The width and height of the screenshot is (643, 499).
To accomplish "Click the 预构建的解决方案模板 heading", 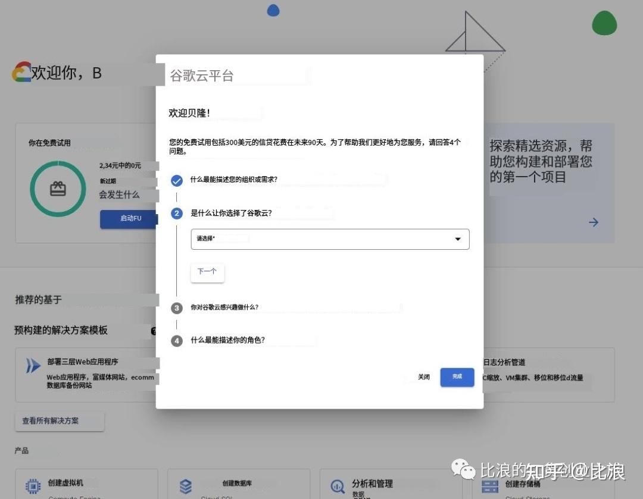I will (x=61, y=330).
